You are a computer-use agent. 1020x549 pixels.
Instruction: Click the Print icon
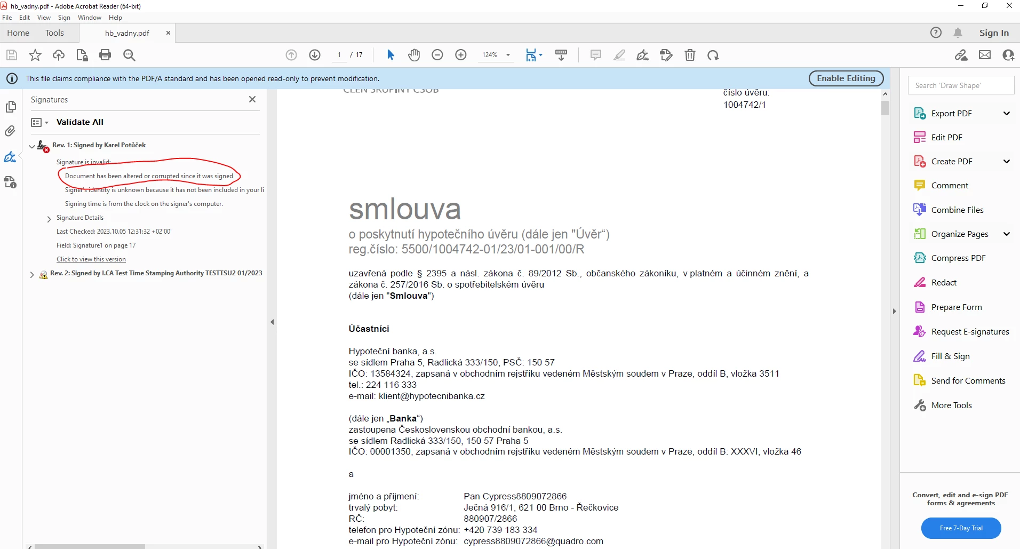(105, 55)
